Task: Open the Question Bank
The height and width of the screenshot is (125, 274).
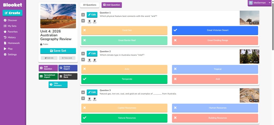Action: click(68, 76)
